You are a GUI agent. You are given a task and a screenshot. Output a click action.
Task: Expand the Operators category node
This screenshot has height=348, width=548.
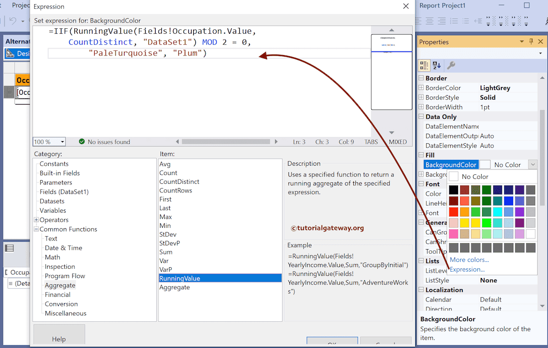pos(36,220)
